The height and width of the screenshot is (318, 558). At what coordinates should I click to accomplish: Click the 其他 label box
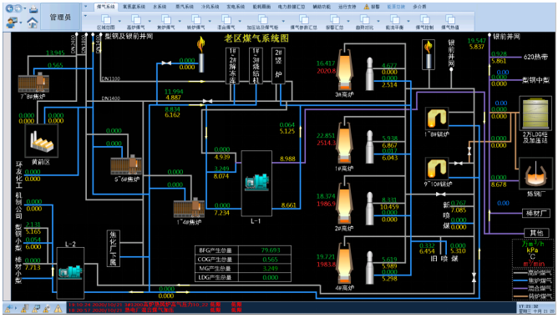536,233
